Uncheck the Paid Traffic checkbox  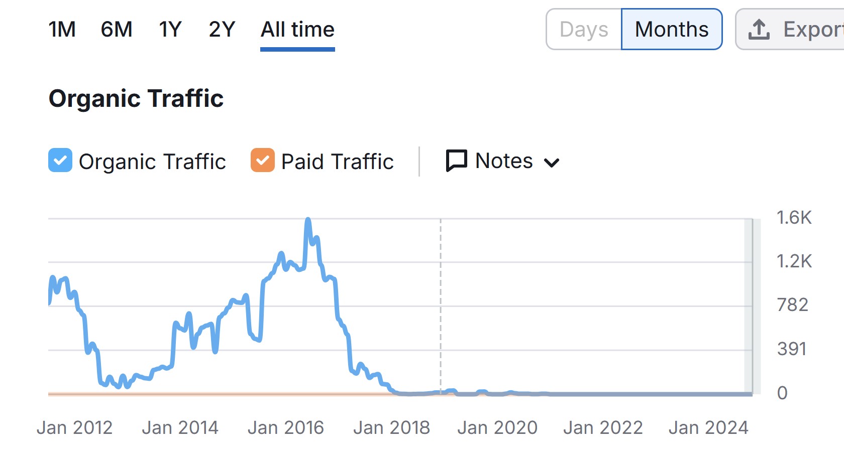[x=263, y=161]
